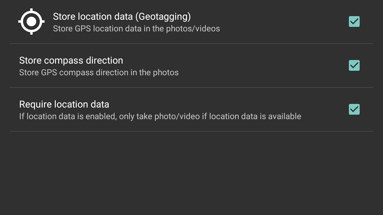The height and width of the screenshot is (215, 383).
Task: Click the geotagging crosshair location icon
Action: 31,21
